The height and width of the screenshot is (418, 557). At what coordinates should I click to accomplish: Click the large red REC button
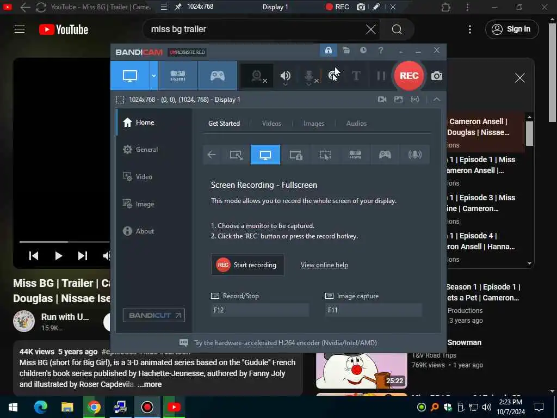(409, 76)
